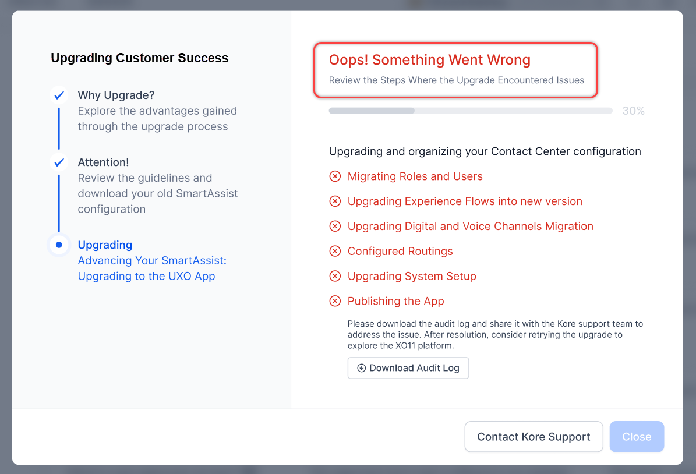This screenshot has width=696, height=474.
Task: Click the error icon beside Migrating Roles and Users
Action: point(335,176)
